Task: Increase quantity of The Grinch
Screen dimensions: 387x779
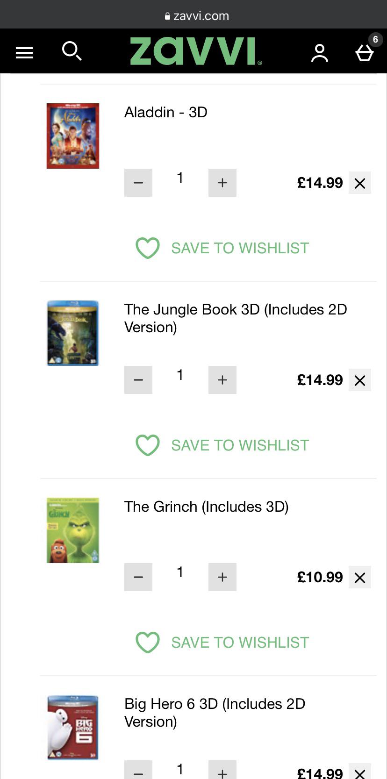Action: tap(222, 577)
